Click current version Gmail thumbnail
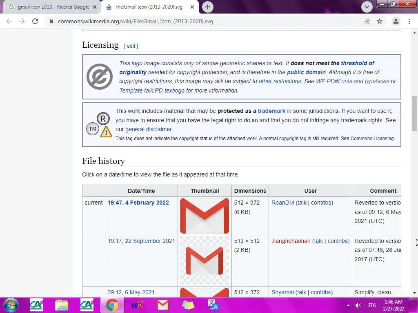This screenshot has height=313, width=418. [205, 216]
